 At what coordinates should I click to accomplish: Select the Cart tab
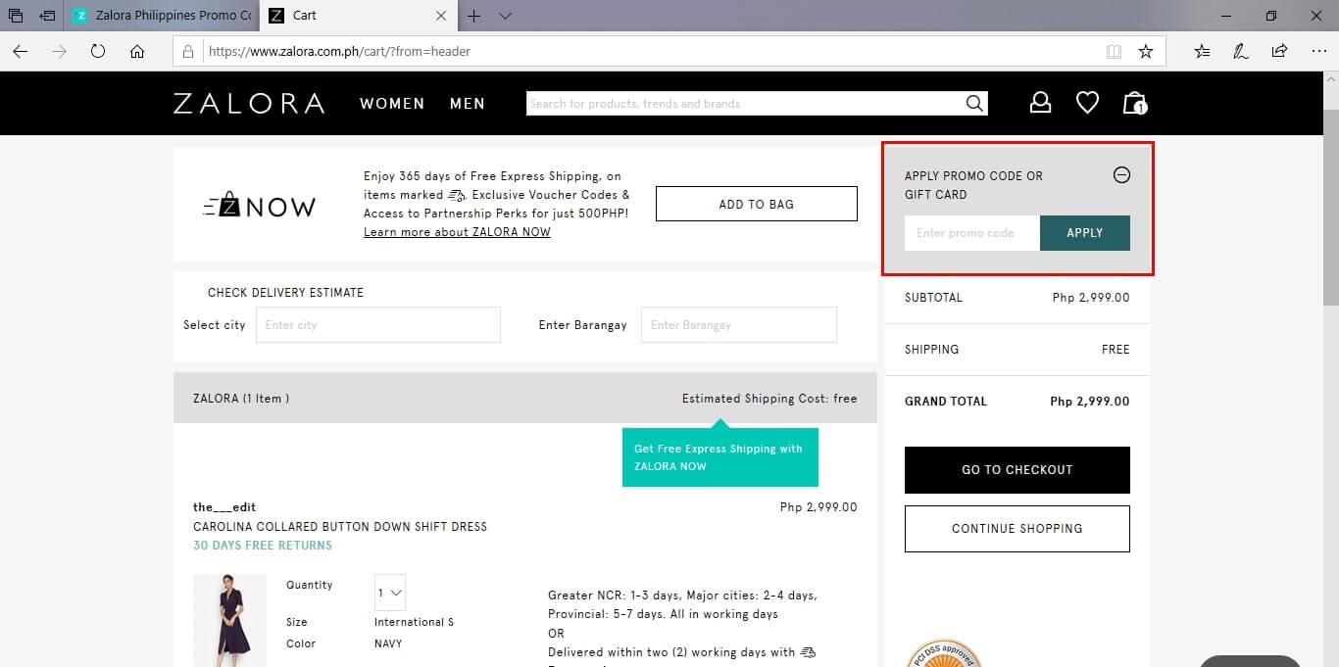(358, 16)
